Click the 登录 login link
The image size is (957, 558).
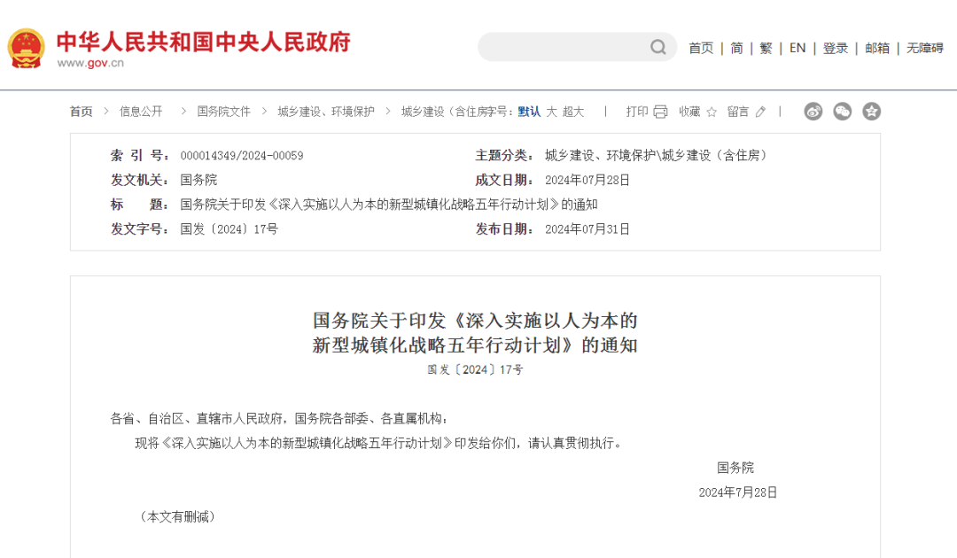point(836,48)
